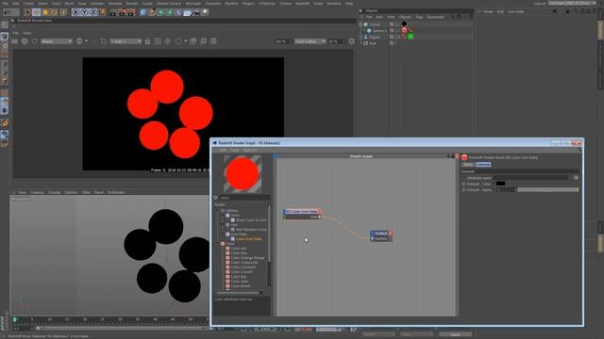Open the bucket/AOV dropdown in RenderView toolbar

pyautogui.click(x=126, y=41)
